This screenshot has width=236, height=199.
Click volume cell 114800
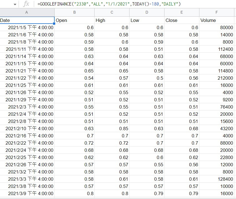(x=217, y=71)
